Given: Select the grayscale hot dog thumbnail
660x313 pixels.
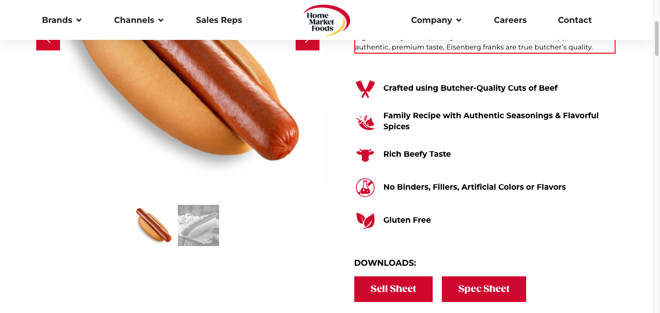Looking at the screenshot, I should (198, 225).
